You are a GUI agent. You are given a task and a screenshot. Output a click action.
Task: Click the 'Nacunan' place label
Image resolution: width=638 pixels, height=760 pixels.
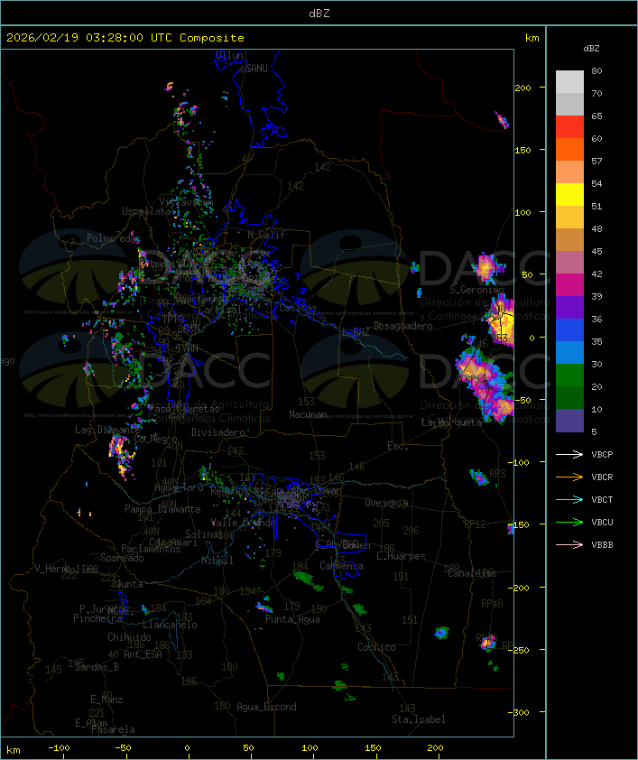308,414
